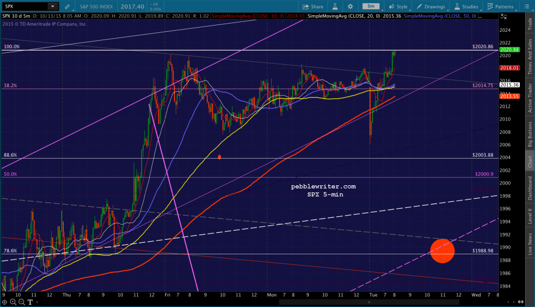Click the zoom out magnifier icon
Image resolution: width=535 pixels, height=307 pixels.
point(21,302)
